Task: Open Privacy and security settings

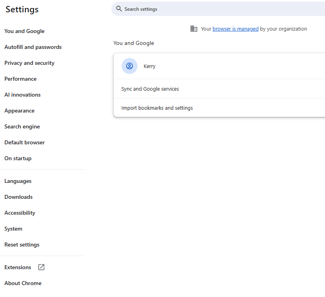Action: (29, 63)
